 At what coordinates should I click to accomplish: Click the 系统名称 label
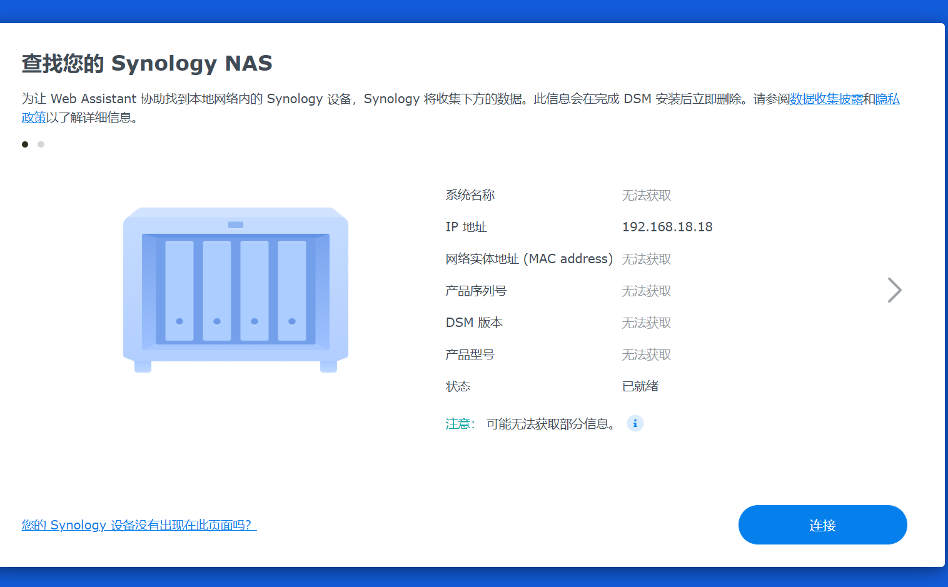(x=470, y=195)
